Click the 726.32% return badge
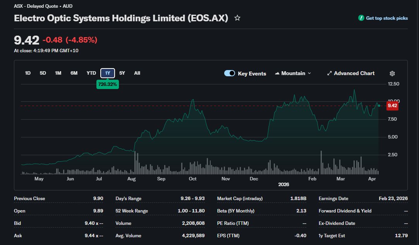This screenshot has height=245, width=419. pyautogui.click(x=107, y=84)
